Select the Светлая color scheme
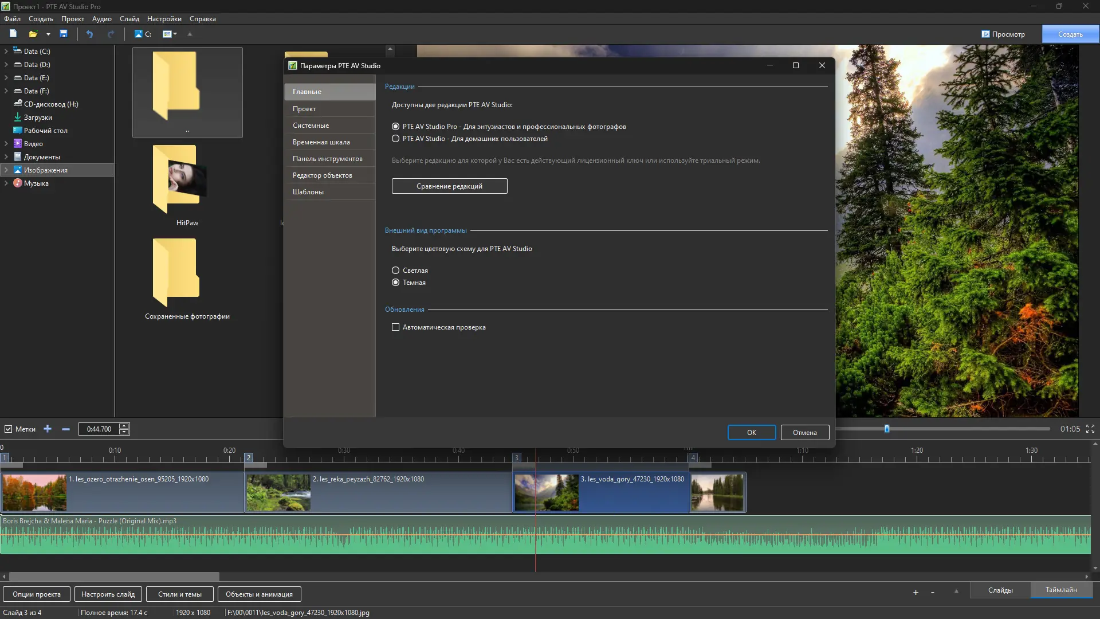 (395, 271)
